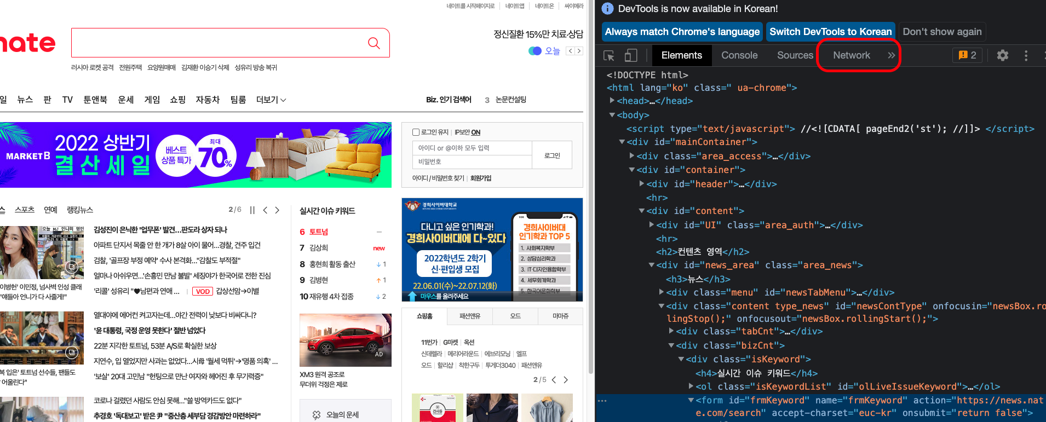This screenshot has height=422, width=1046.
Task: Open the XM3 red car ad thumbnail
Action: point(346,340)
